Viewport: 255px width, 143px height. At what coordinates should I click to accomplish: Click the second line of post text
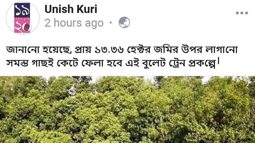tap(113, 63)
